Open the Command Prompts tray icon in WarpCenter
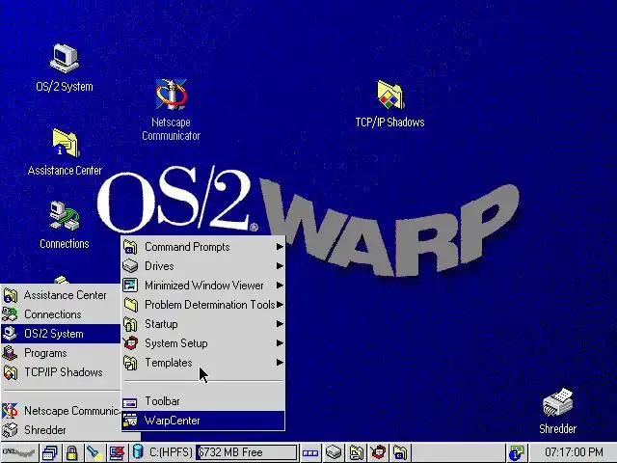The image size is (617, 463). pyautogui.click(x=401, y=452)
